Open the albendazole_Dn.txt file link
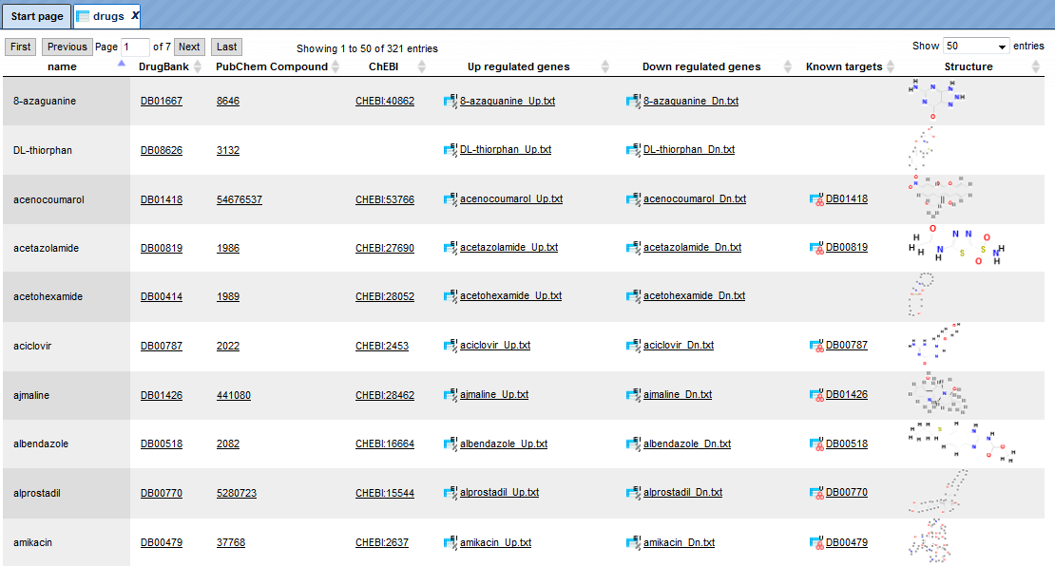1055x566 pixels. point(687,443)
